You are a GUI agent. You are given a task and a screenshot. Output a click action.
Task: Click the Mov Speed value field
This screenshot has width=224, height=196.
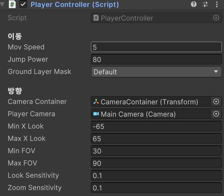(156, 47)
